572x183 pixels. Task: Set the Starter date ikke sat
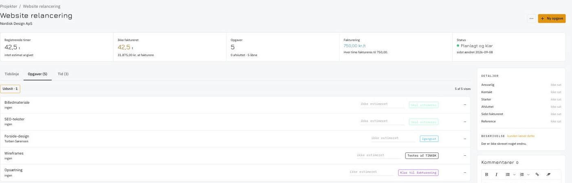coord(556,100)
